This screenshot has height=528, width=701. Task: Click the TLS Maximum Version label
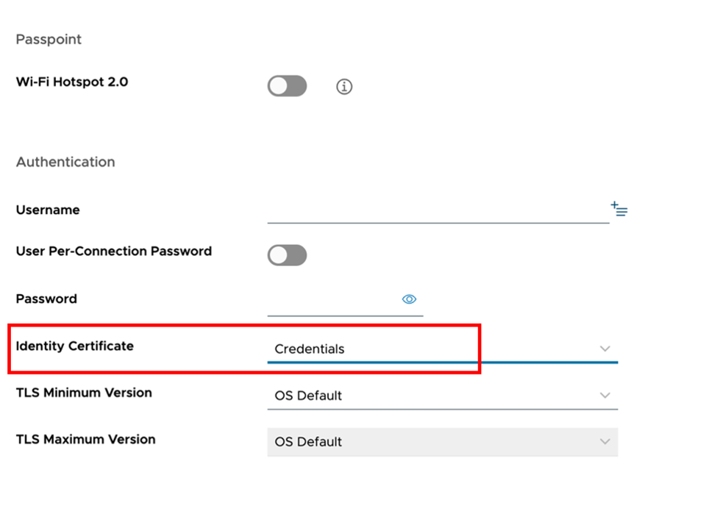pyautogui.click(x=85, y=440)
